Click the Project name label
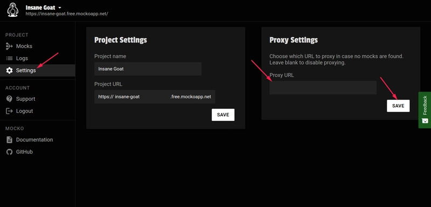The height and width of the screenshot is (207, 431). [110, 57]
